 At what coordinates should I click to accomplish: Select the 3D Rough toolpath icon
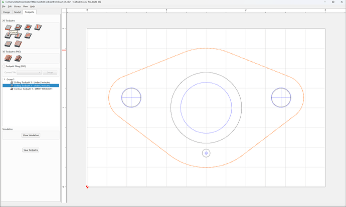8,58
